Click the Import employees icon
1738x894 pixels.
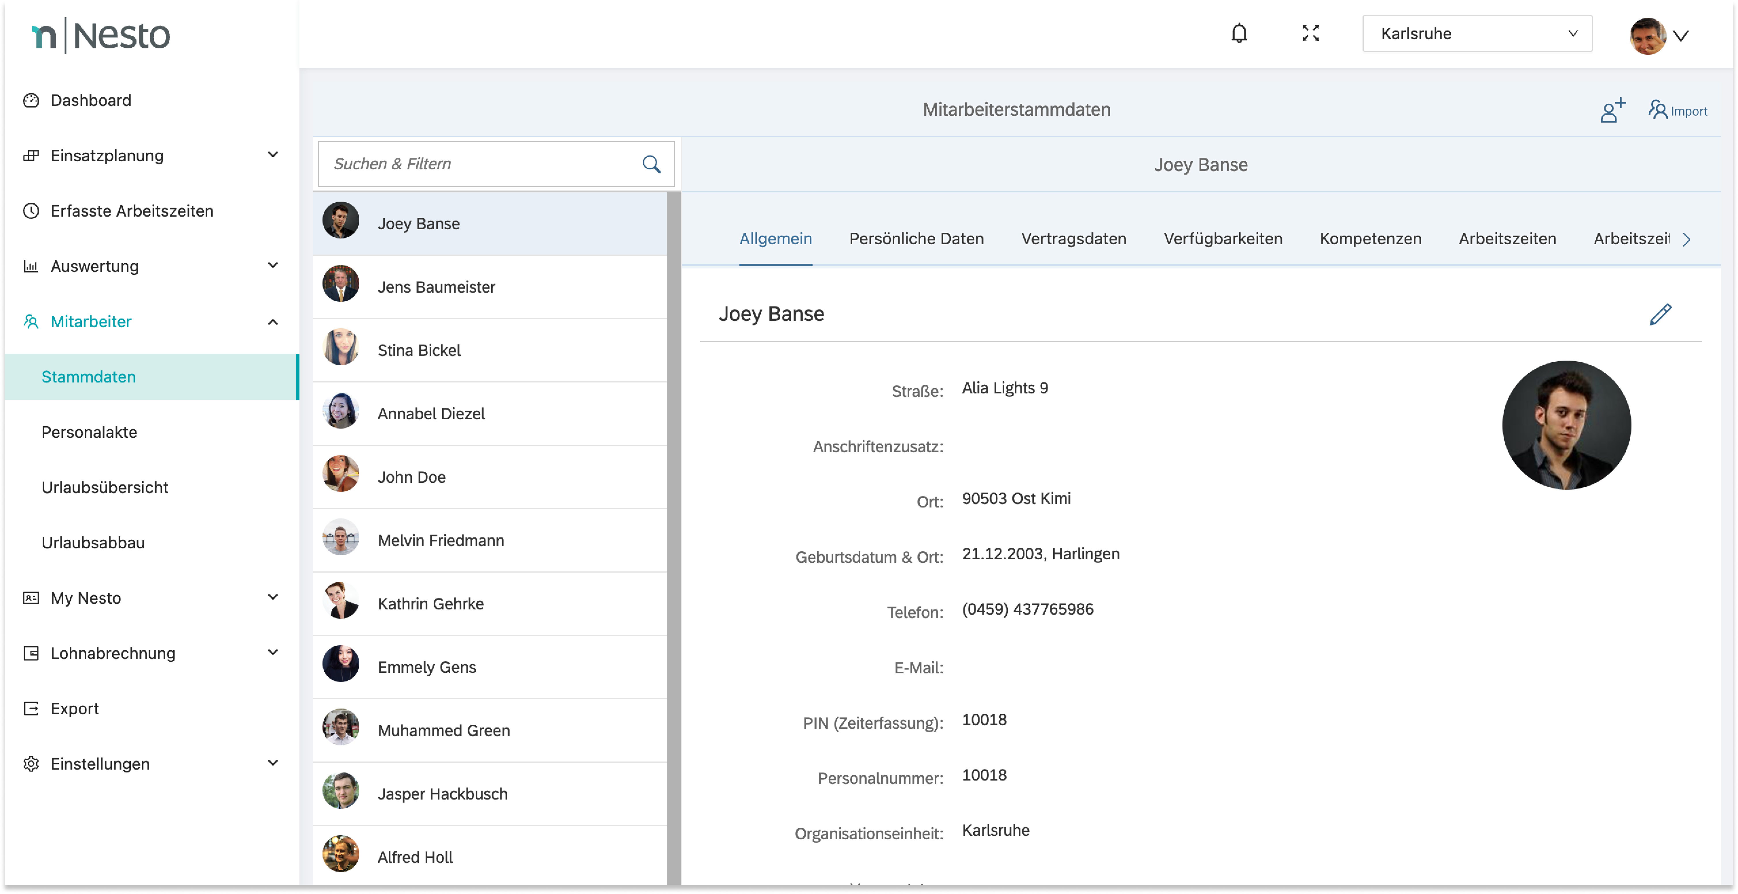click(x=1677, y=111)
